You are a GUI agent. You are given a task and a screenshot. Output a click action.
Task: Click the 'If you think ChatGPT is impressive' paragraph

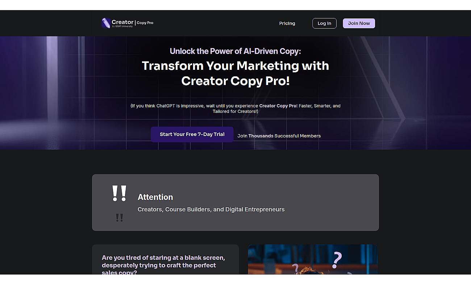point(236,109)
